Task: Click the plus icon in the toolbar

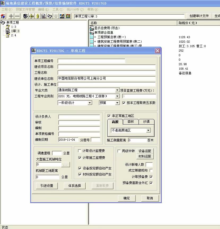Action: [x=11, y=16]
